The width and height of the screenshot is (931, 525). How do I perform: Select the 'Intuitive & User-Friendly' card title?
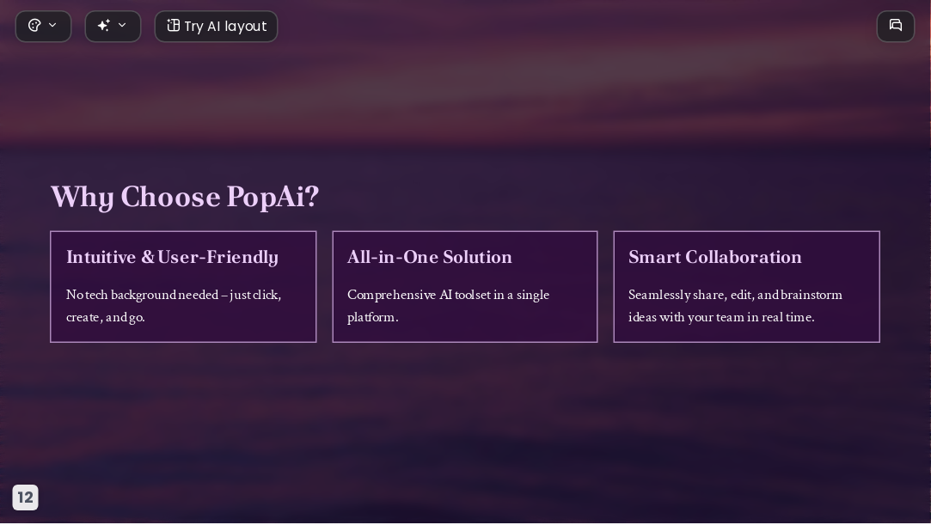click(x=172, y=258)
